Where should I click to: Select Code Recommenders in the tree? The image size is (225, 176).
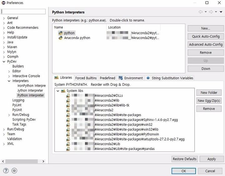(x=23, y=28)
